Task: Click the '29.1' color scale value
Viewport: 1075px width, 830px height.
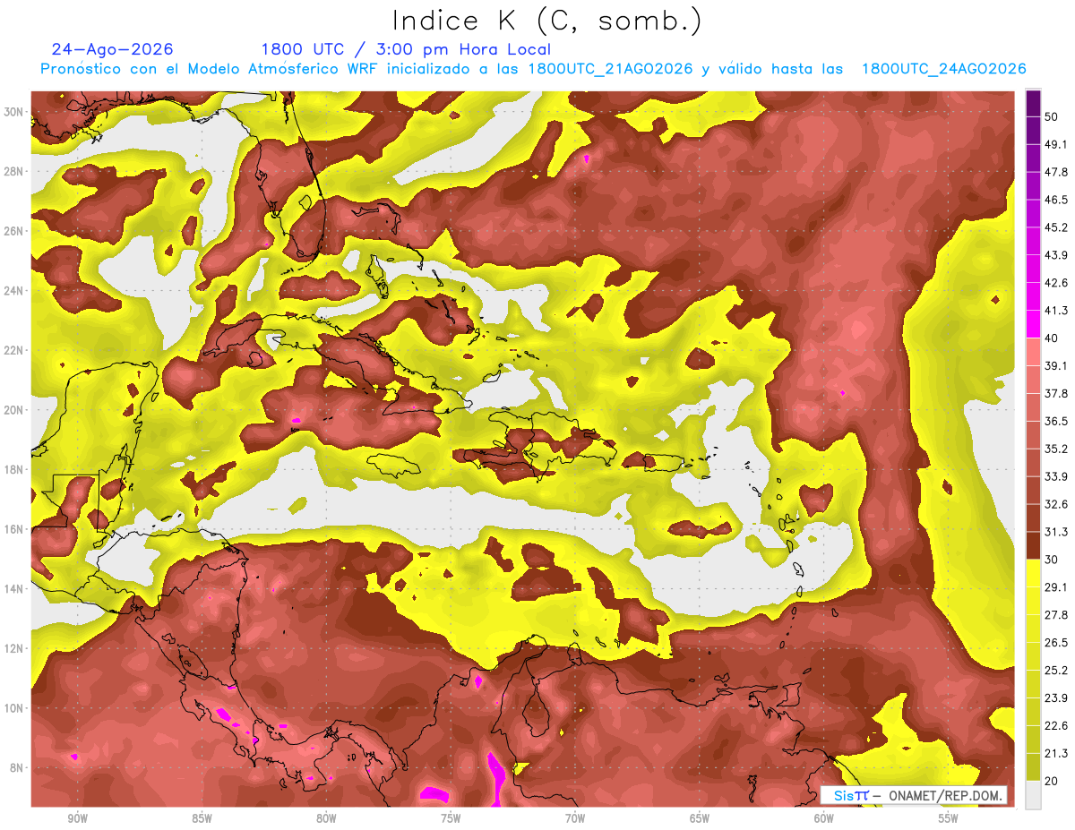Action: click(x=1056, y=587)
